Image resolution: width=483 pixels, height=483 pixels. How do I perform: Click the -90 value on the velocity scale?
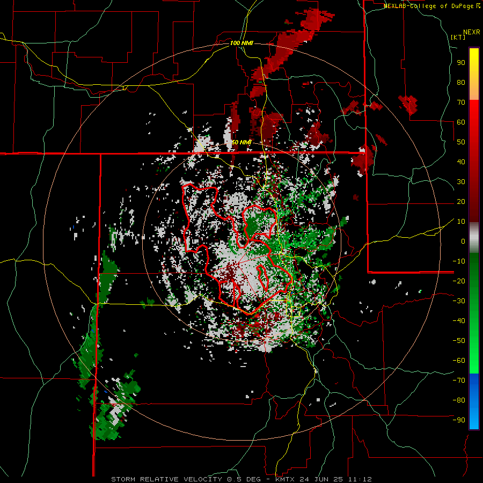click(x=459, y=420)
